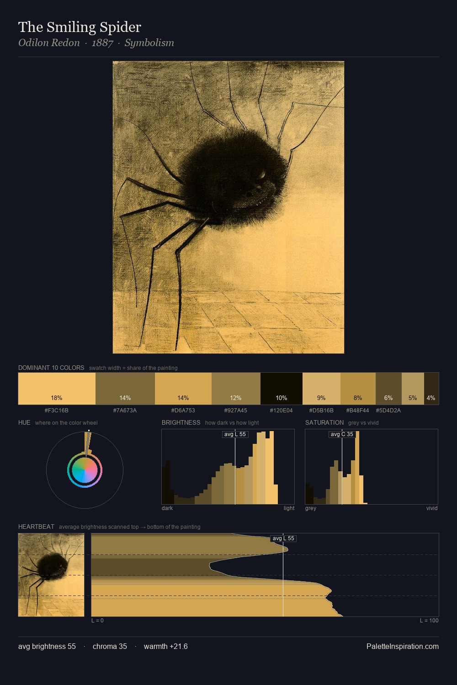
Task: Click 'swatch width = share of the painting'
Action: click(133, 368)
